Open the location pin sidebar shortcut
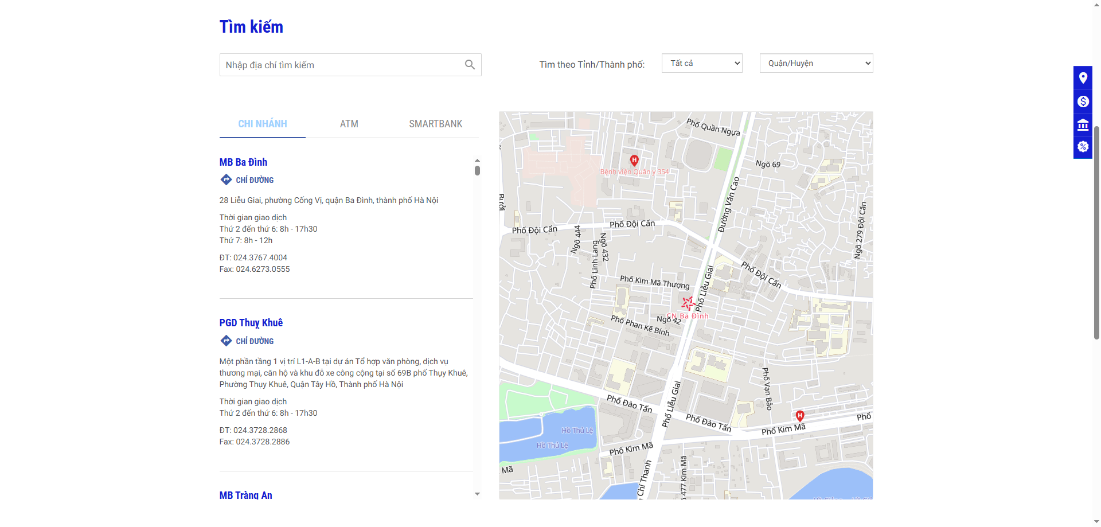The height and width of the screenshot is (527, 1101). click(1083, 78)
